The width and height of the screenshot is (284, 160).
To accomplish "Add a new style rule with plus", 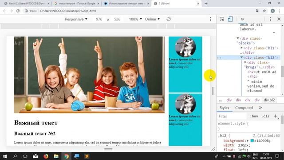I will (x=275, y=116).
